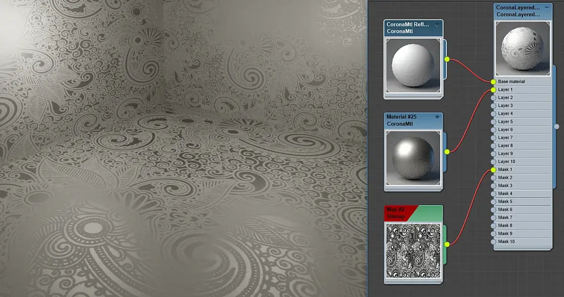Click the Layer 2 input socket
This screenshot has height=297, width=564.
(493, 98)
